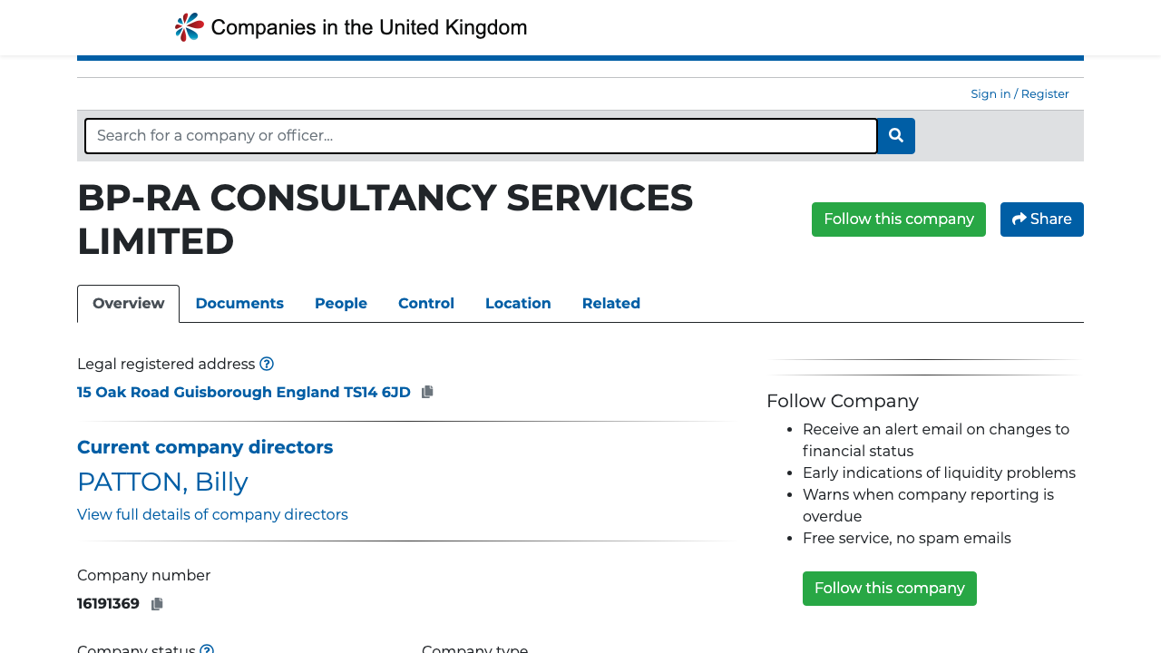Open the People tab

[x=340, y=303]
